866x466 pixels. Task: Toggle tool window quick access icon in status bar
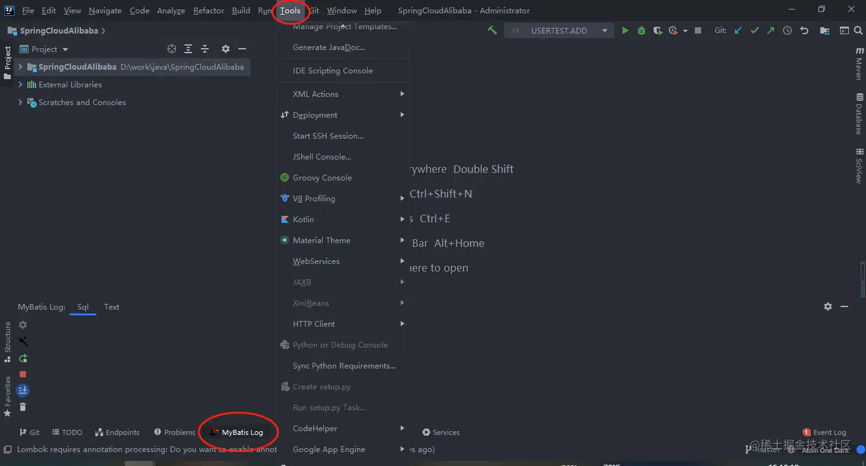(x=8, y=450)
